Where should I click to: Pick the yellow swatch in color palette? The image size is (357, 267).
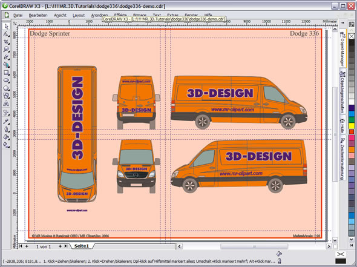point(352,125)
